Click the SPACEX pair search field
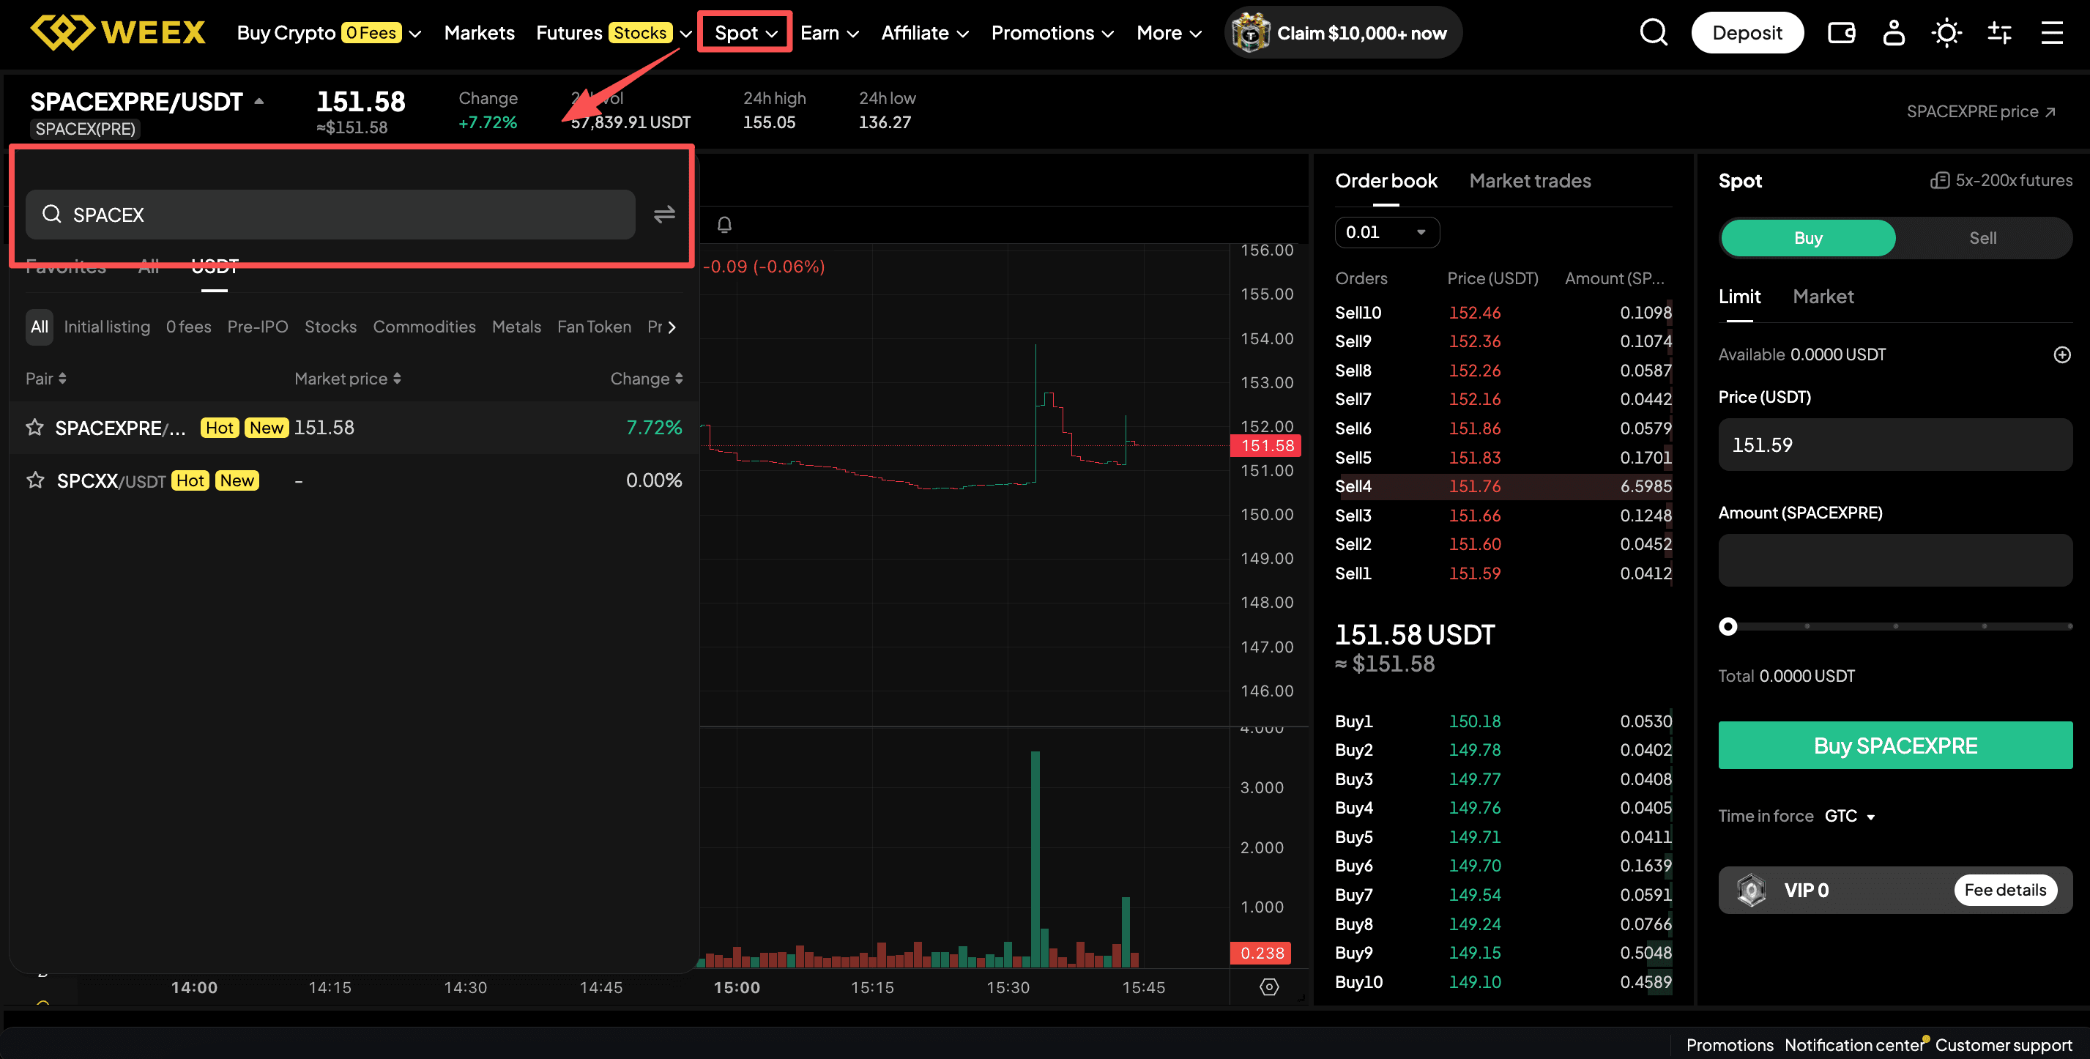The image size is (2090, 1059). click(330, 215)
